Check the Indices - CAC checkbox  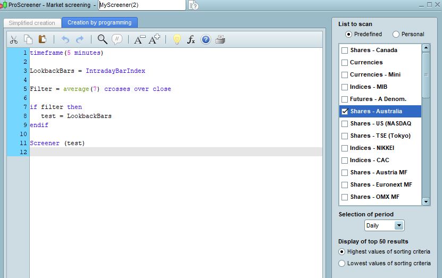(345, 161)
